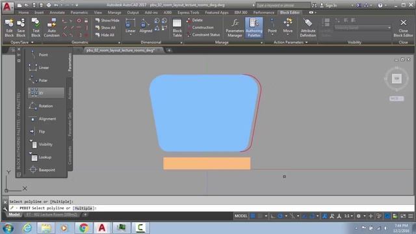The image size is (416, 234).
Task: Open Windows Start menu
Action: click(x=8, y=228)
